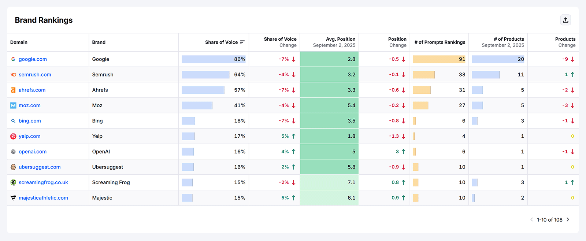
Task: Go to the next page of brand rankings
Action: (568, 219)
